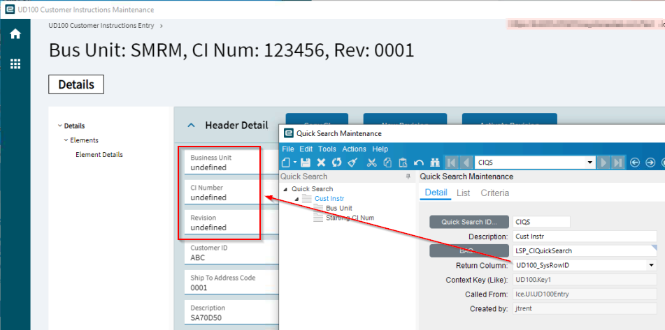665x330 pixels.
Task: Click the SA70D50 Description field
Action: point(231,313)
